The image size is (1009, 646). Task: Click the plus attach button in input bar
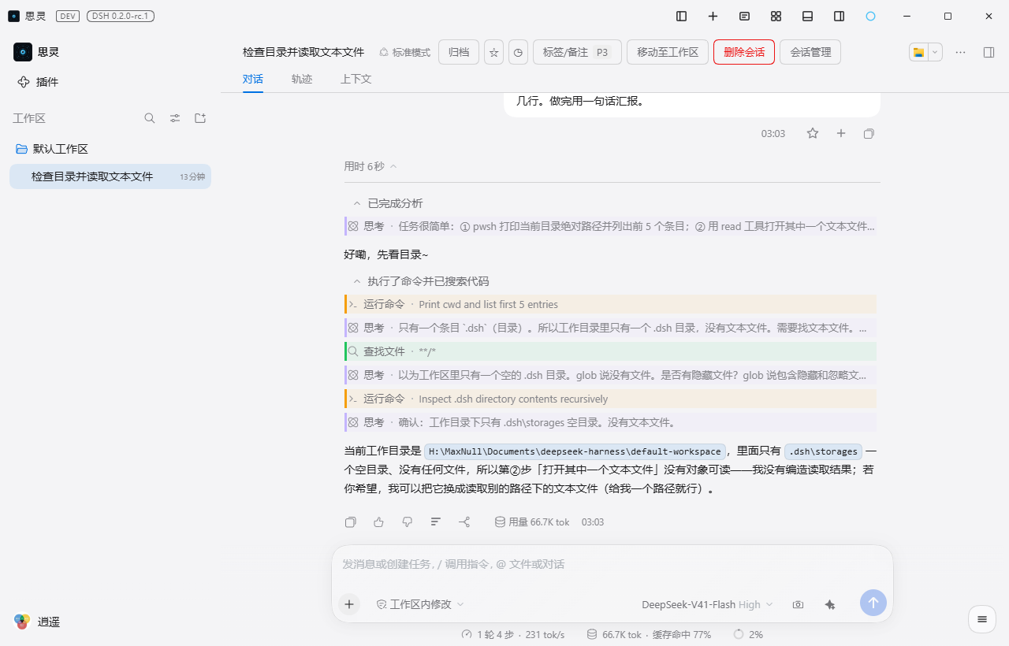tap(349, 604)
